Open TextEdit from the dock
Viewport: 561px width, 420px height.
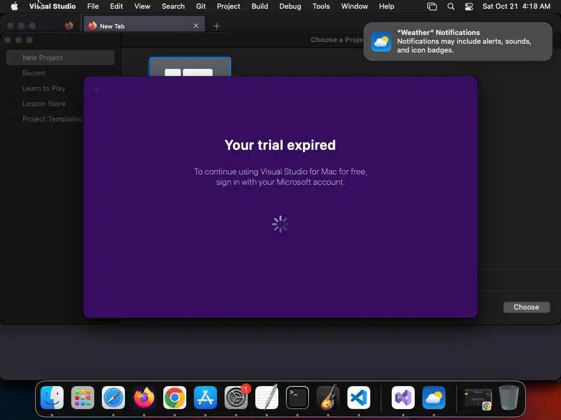tap(267, 398)
